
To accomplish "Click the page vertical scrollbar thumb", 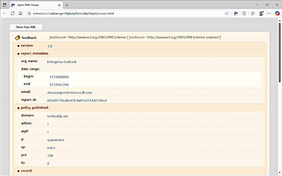I will tap(280, 52).
